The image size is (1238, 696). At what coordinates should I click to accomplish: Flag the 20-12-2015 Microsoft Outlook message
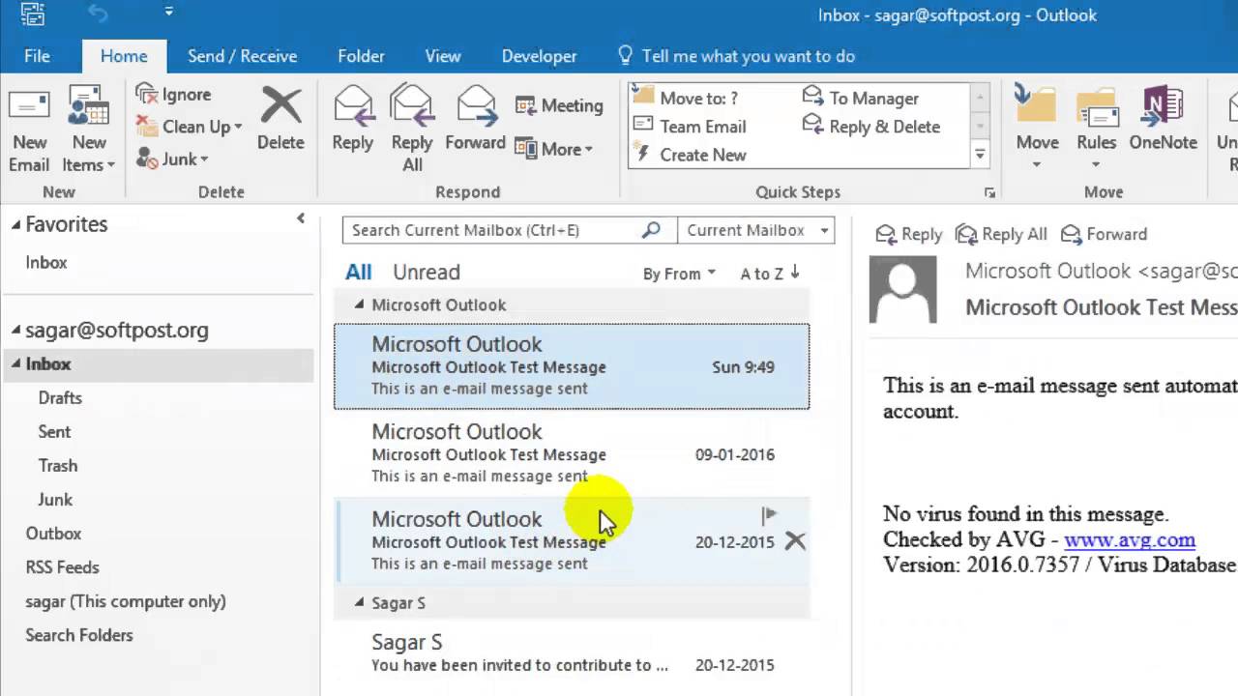(769, 515)
